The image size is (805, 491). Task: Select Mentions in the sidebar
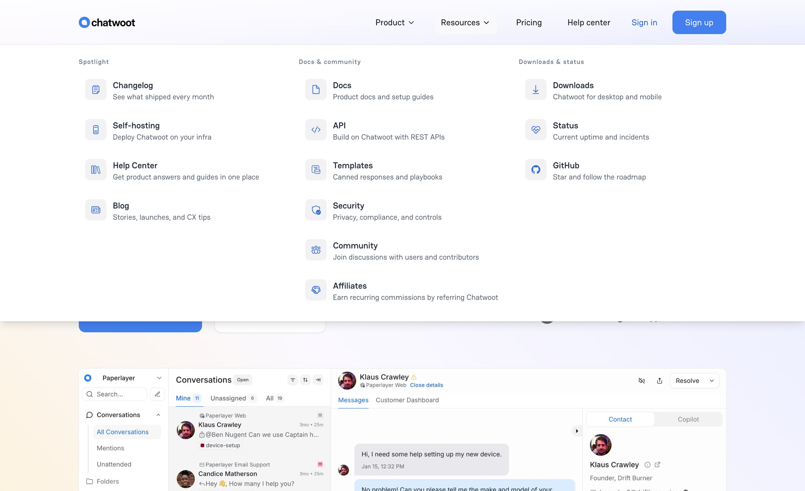pyautogui.click(x=110, y=448)
